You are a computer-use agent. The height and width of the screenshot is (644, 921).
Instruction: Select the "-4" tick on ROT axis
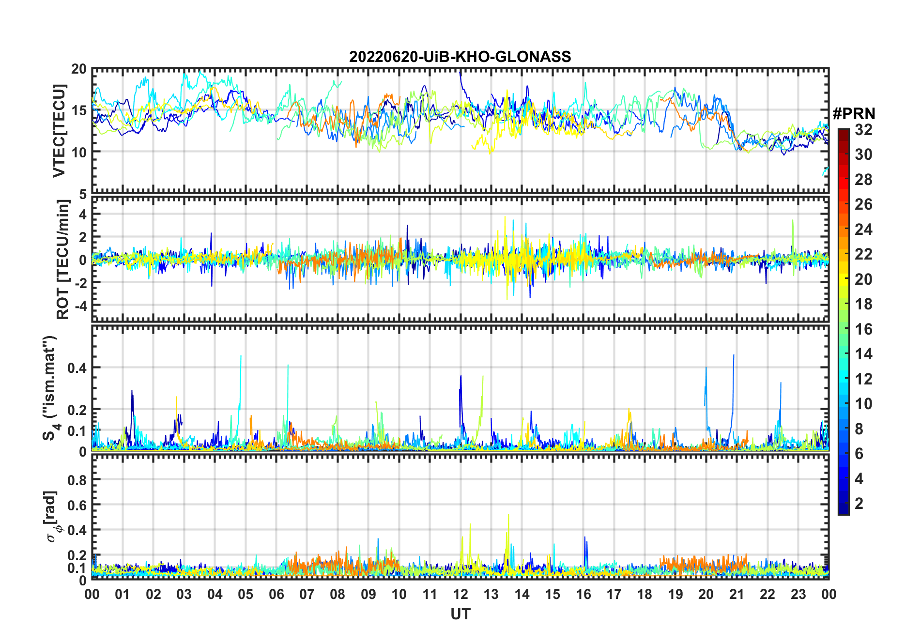pos(80,305)
